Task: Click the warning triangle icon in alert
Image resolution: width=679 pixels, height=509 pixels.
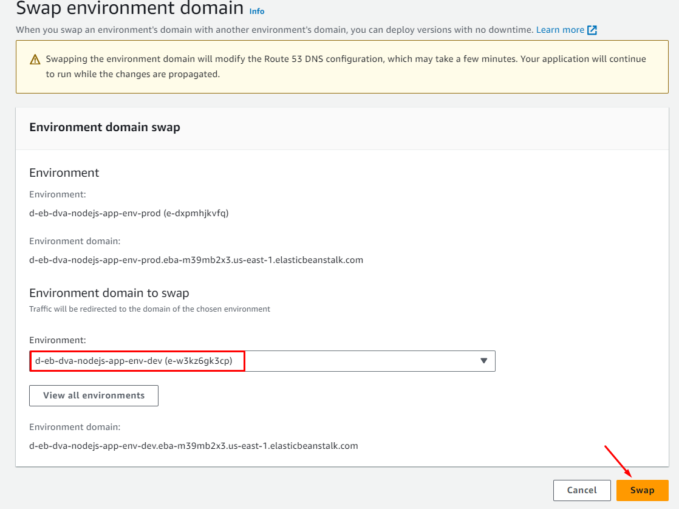Action: coord(35,60)
